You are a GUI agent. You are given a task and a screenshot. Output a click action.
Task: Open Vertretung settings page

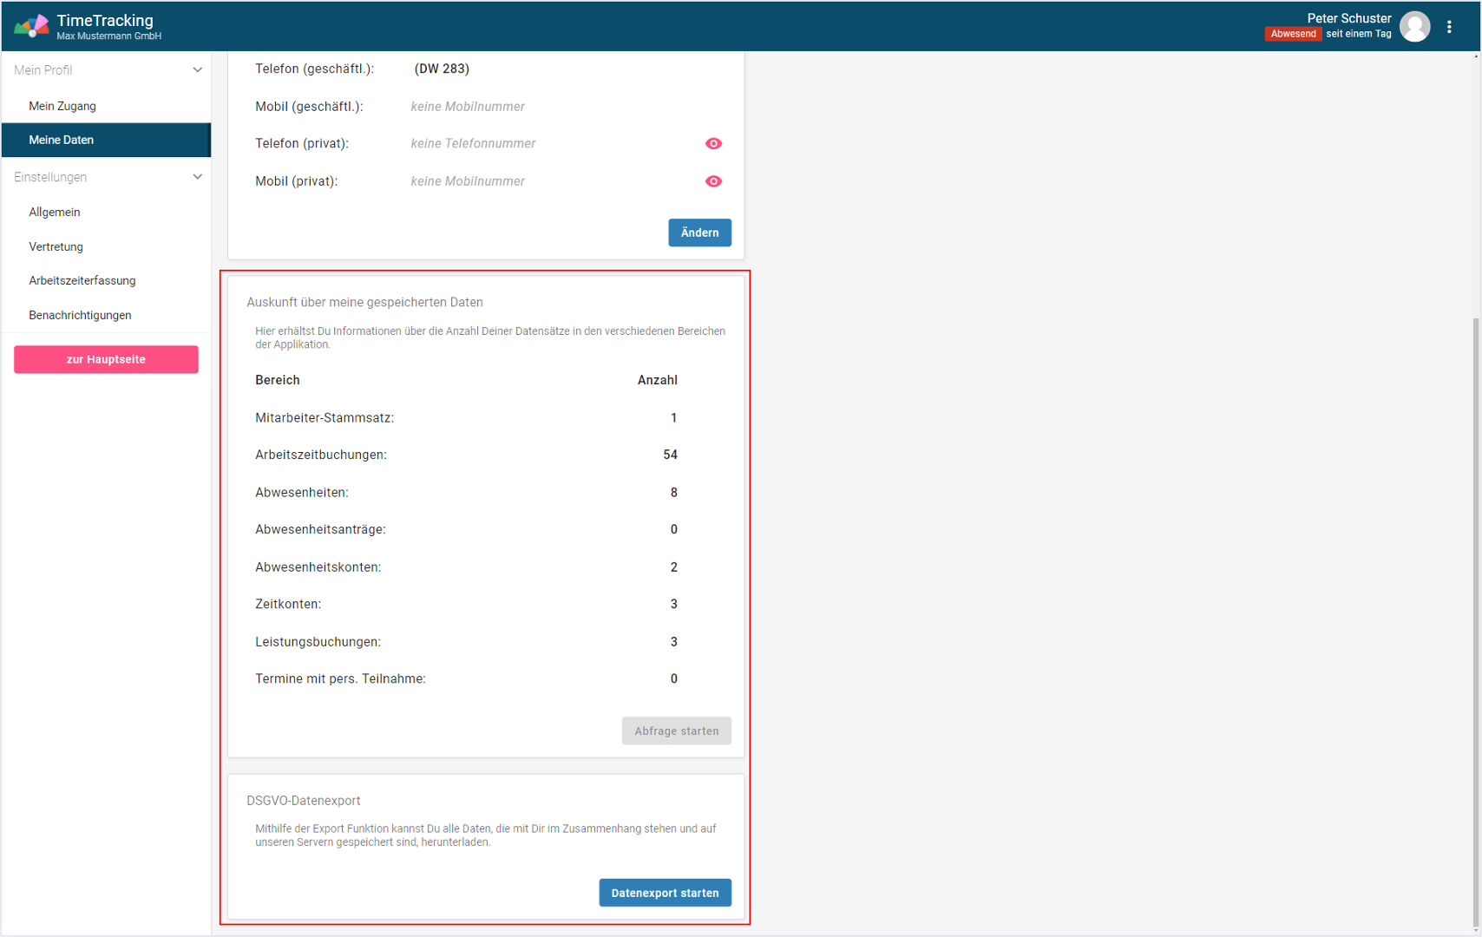[56, 246]
